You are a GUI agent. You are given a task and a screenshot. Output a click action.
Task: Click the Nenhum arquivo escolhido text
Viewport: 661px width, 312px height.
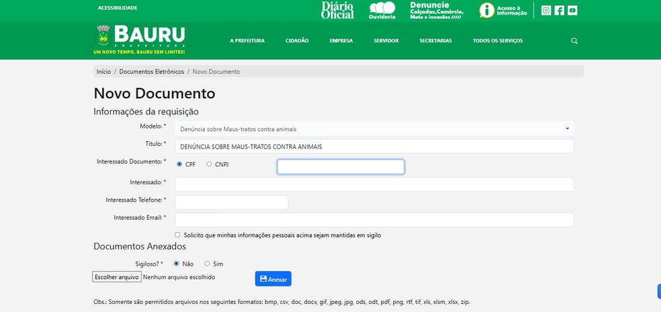(x=179, y=277)
